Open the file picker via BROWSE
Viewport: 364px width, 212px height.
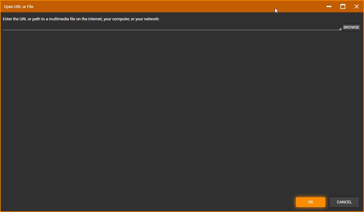(351, 27)
